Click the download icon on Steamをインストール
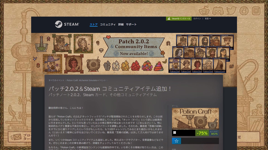The height and width of the screenshot is (150, 268). (x=169, y=19)
